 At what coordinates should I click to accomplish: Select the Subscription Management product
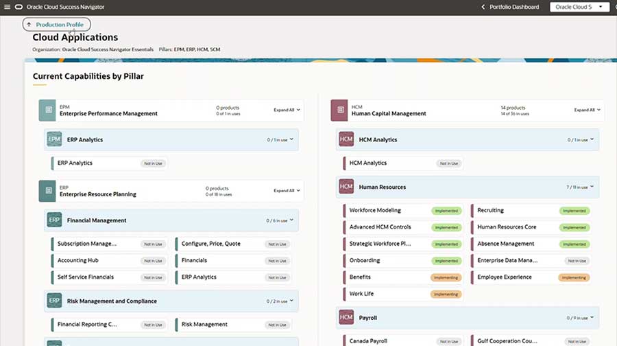point(109,244)
